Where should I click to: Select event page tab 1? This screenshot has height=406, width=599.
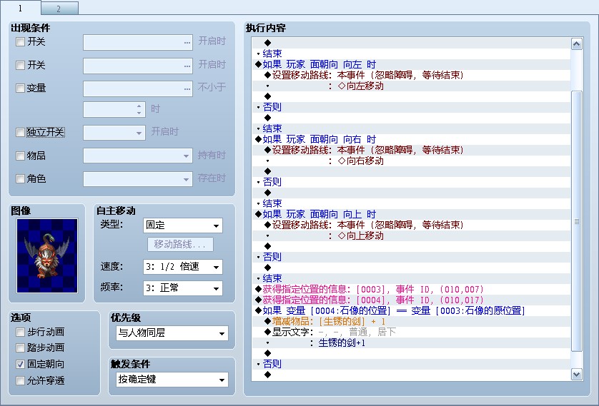(20, 8)
